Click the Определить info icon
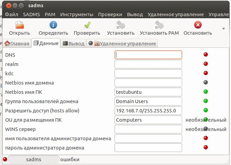Image resolution: width=231 pixels, height=165 pixels. [x=53, y=25]
